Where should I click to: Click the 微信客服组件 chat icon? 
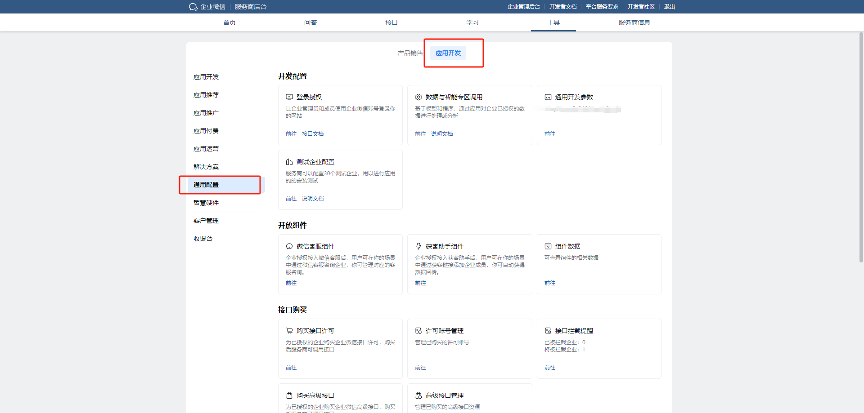pos(289,246)
